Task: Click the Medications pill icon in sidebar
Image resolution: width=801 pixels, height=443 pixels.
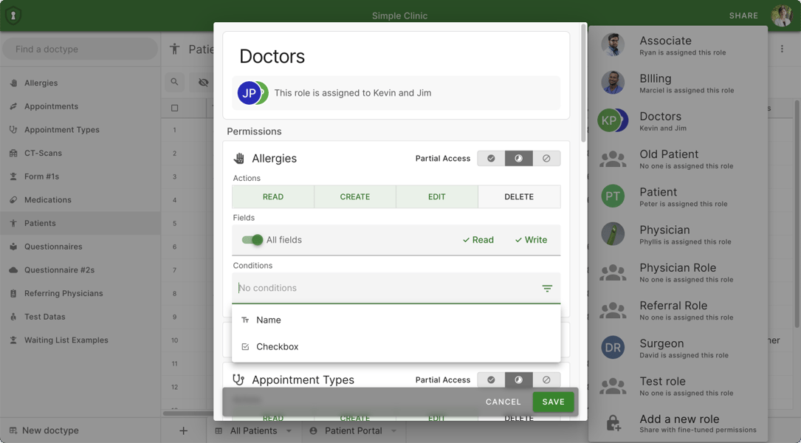Action: coord(13,200)
